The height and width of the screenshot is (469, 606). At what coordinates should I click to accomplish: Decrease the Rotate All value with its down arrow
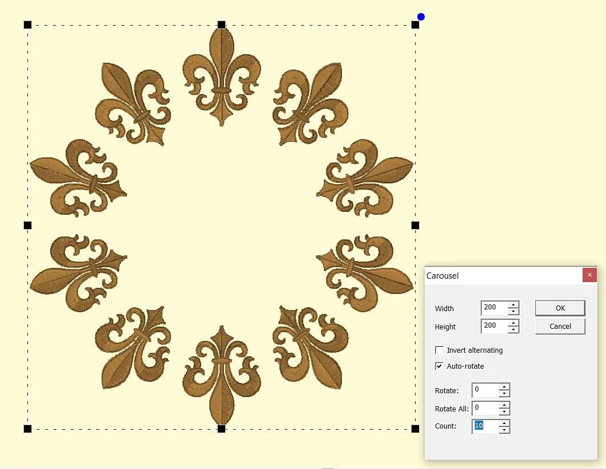503,413
